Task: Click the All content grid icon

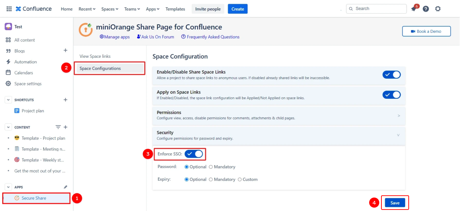Action: point(8,40)
